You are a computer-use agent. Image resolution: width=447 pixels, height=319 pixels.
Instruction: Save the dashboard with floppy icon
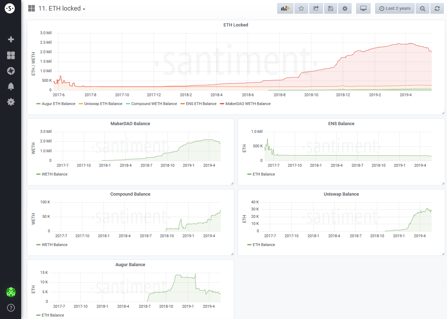(330, 8)
